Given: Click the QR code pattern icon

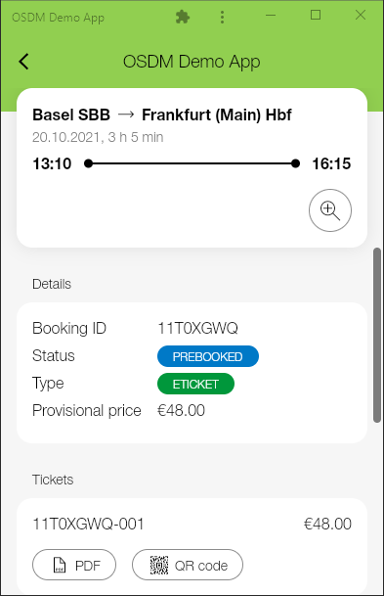Looking at the screenshot, I should tap(159, 566).
